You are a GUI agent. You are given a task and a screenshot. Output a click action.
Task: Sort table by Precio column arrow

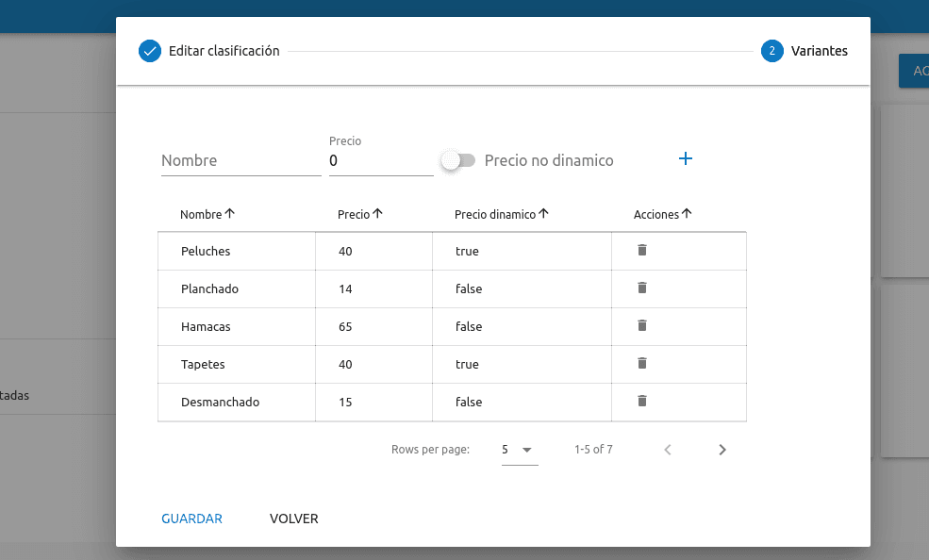[377, 214]
